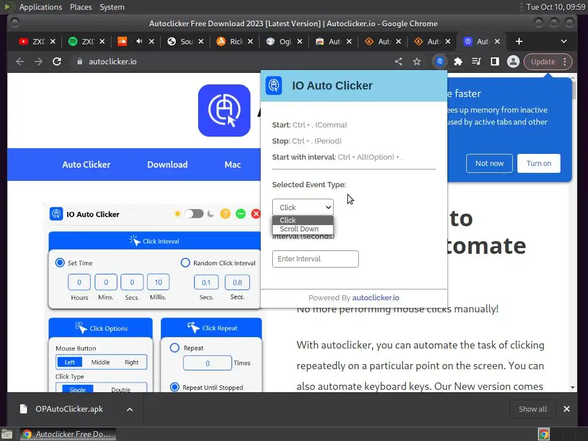Switch to the Spotify ZXD tab

pyautogui.click(x=87, y=41)
